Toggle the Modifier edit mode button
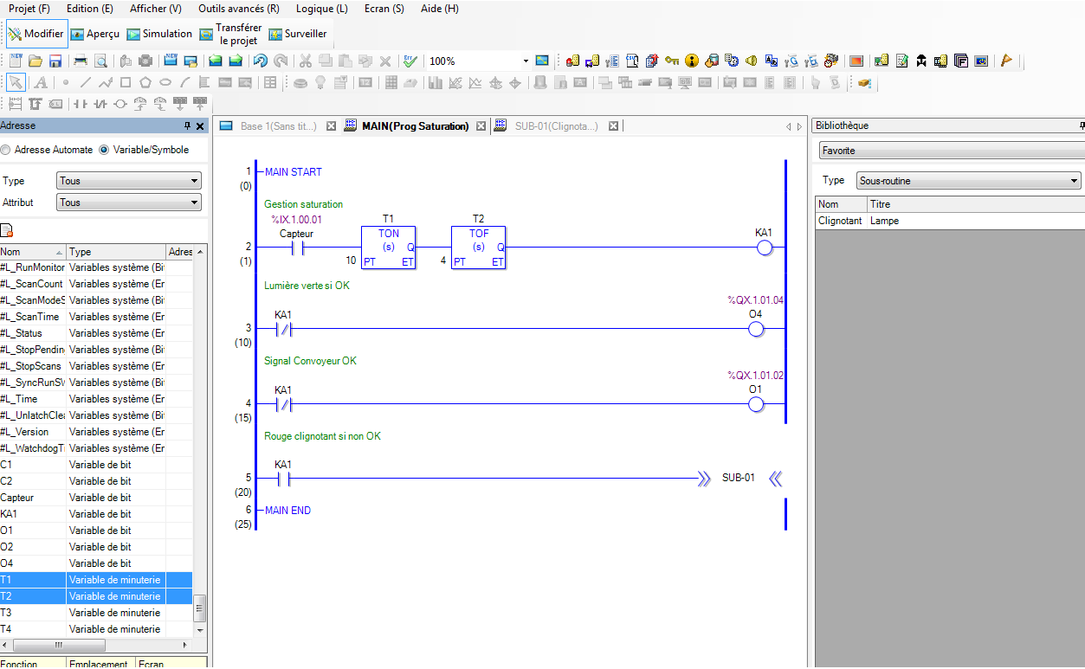Viewport: 1085px width, 669px height. (36, 35)
